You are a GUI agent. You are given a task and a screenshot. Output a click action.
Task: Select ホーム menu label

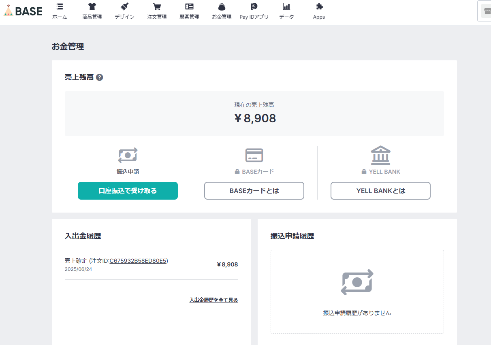[x=60, y=17]
